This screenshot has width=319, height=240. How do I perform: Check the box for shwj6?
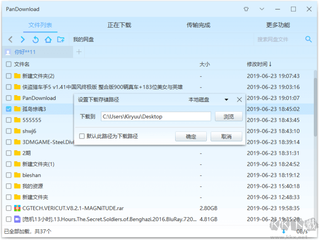9,131
